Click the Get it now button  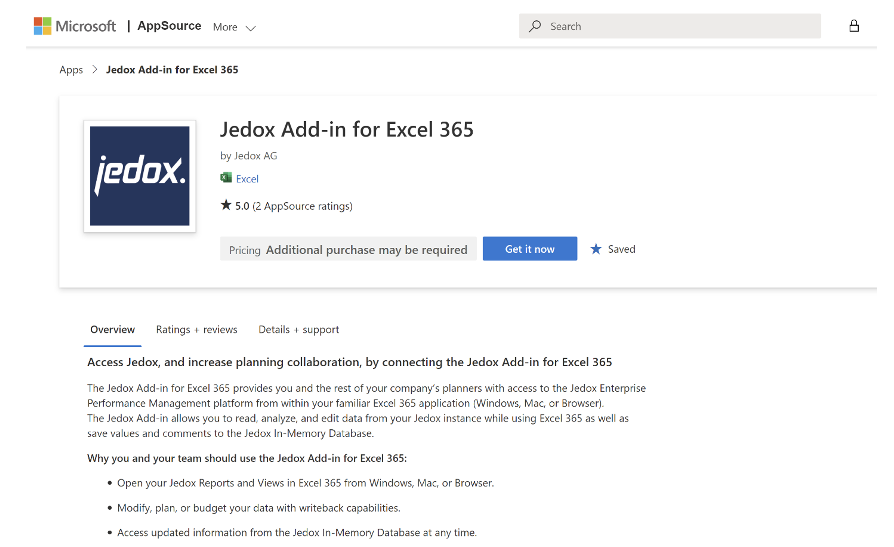[530, 249]
